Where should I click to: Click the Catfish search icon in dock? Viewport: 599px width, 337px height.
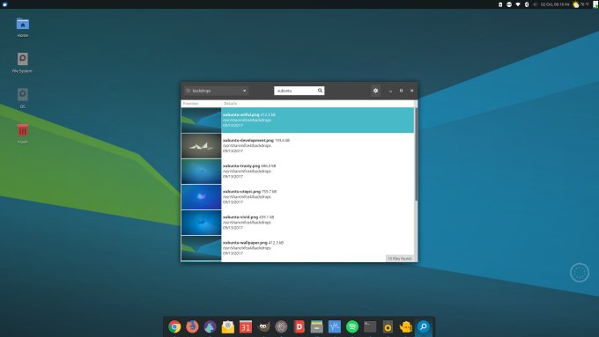(x=424, y=326)
